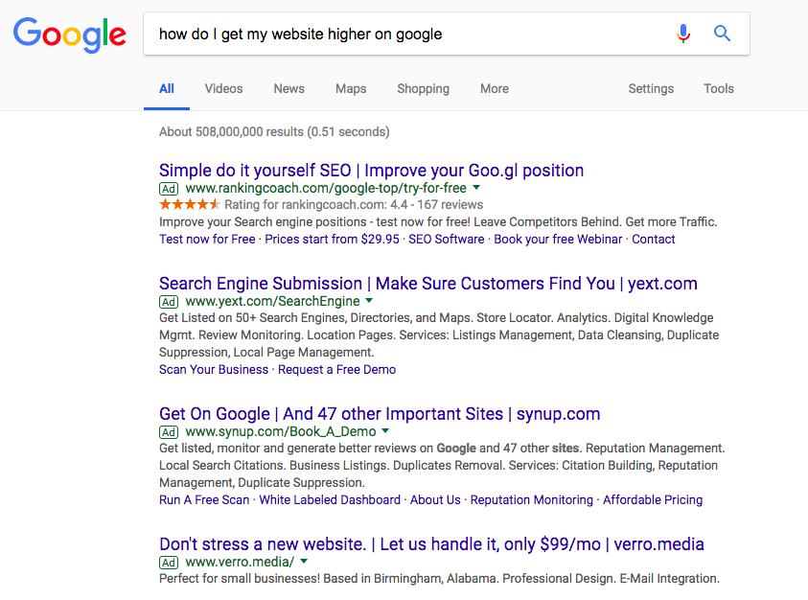
Task: Open the 'SEO Software' sitelink
Action: (447, 240)
